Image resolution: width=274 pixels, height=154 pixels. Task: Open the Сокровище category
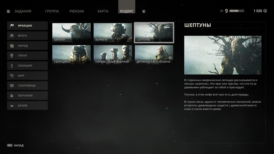click(x=27, y=86)
